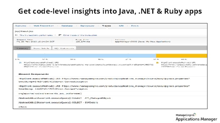
Task: Select the org/apache/jsp _jspService() component row
Action: click(50, 94)
